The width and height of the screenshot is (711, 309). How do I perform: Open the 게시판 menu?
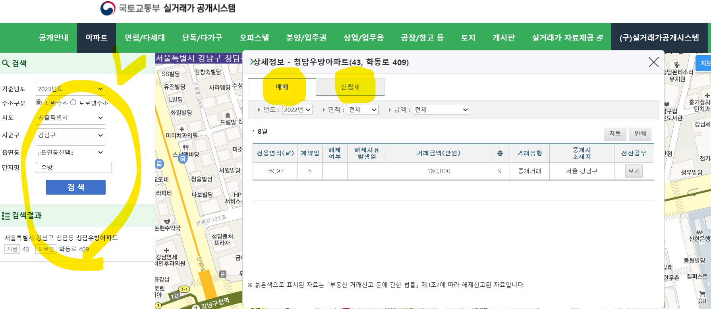click(x=504, y=38)
